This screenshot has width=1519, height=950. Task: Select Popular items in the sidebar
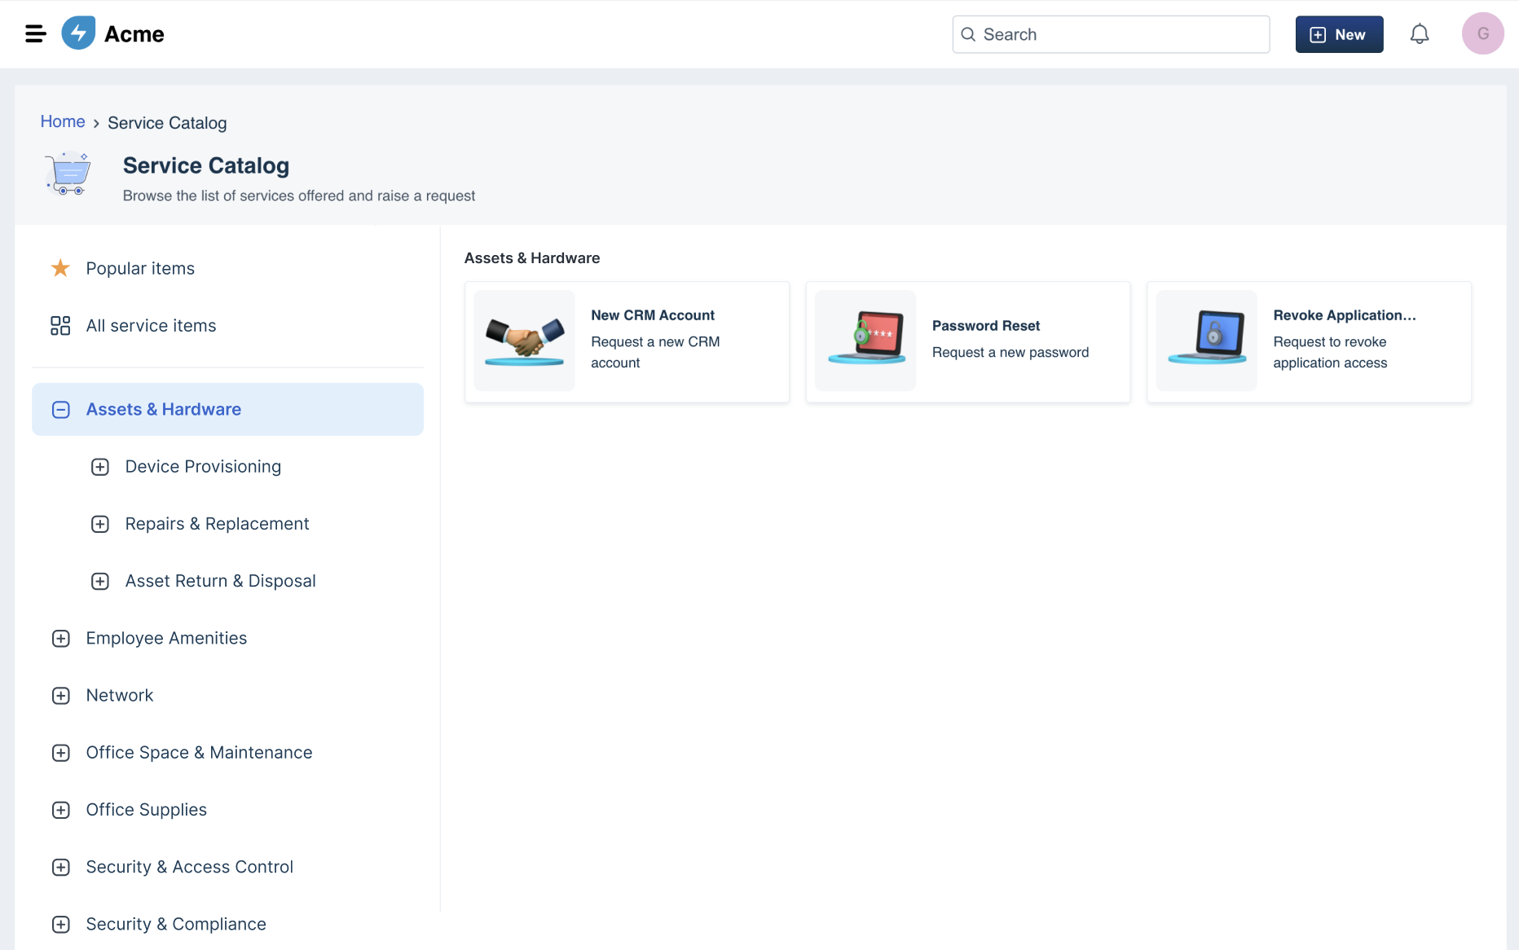pyautogui.click(x=140, y=268)
